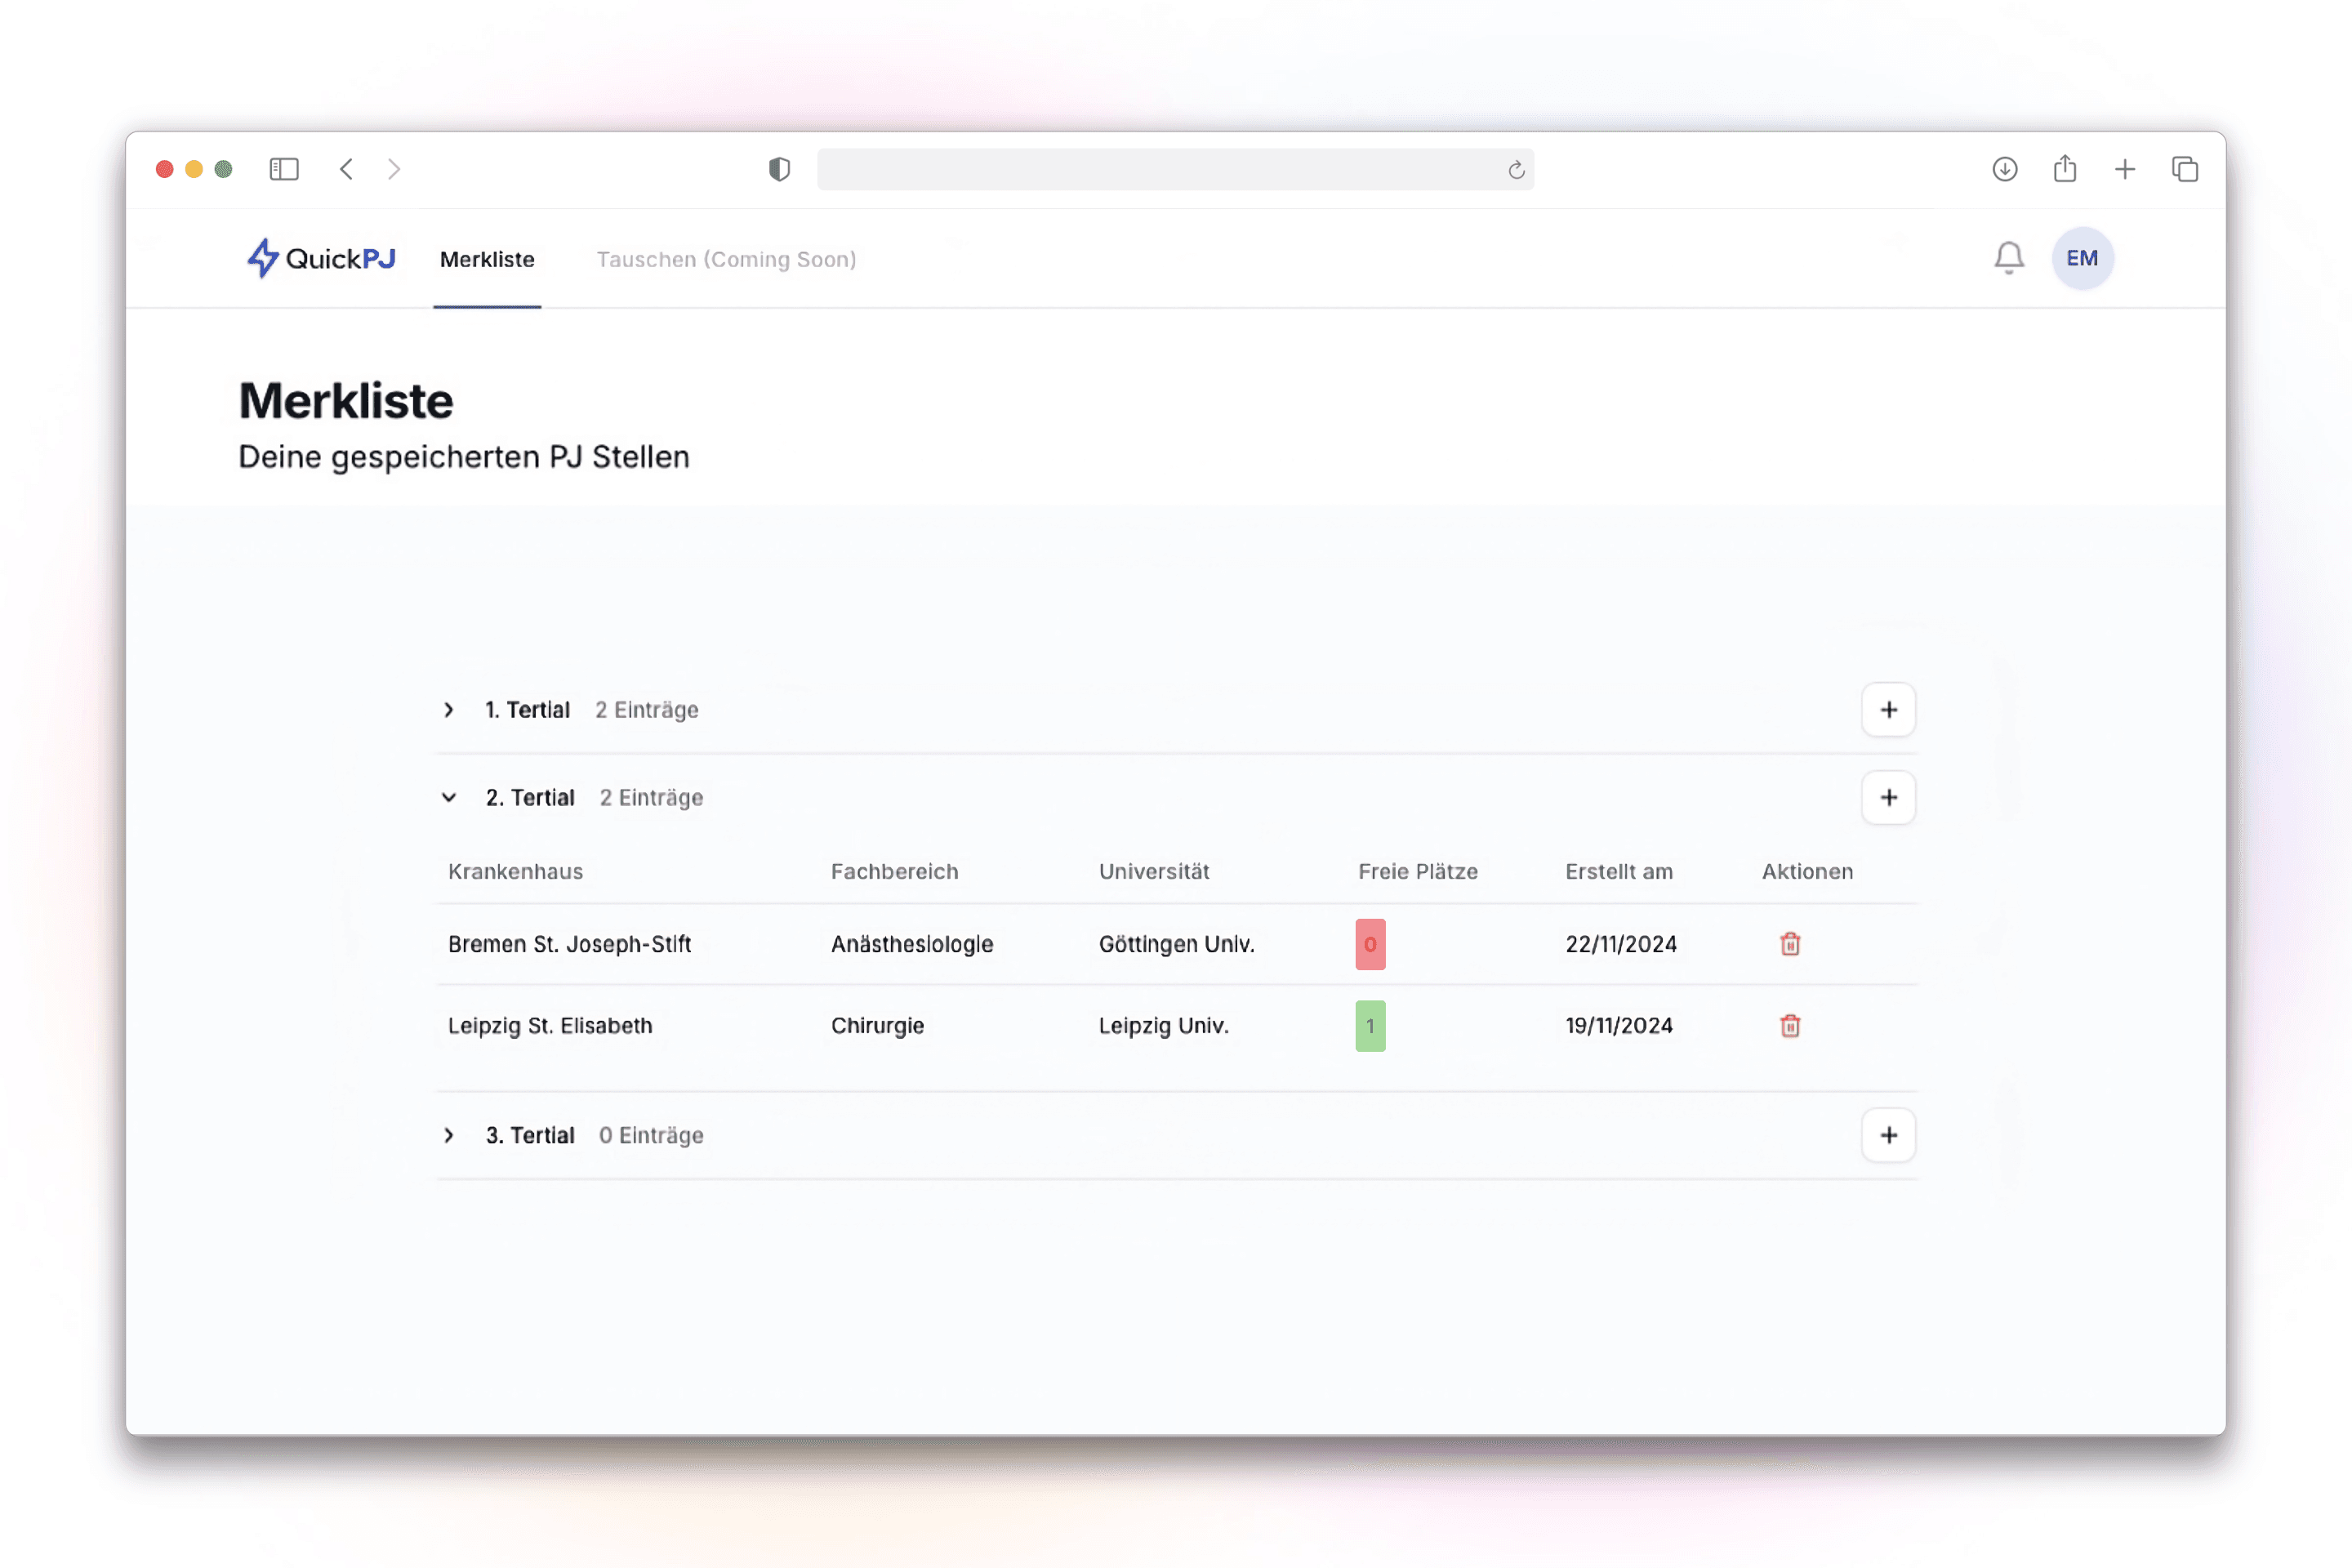Click the QuickPJ logo
Screen dimensions: 2352x1568
point(321,258)
